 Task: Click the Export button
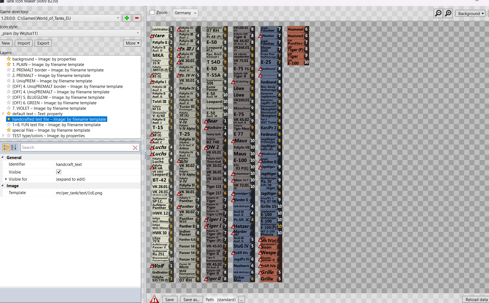pos(43,43)
